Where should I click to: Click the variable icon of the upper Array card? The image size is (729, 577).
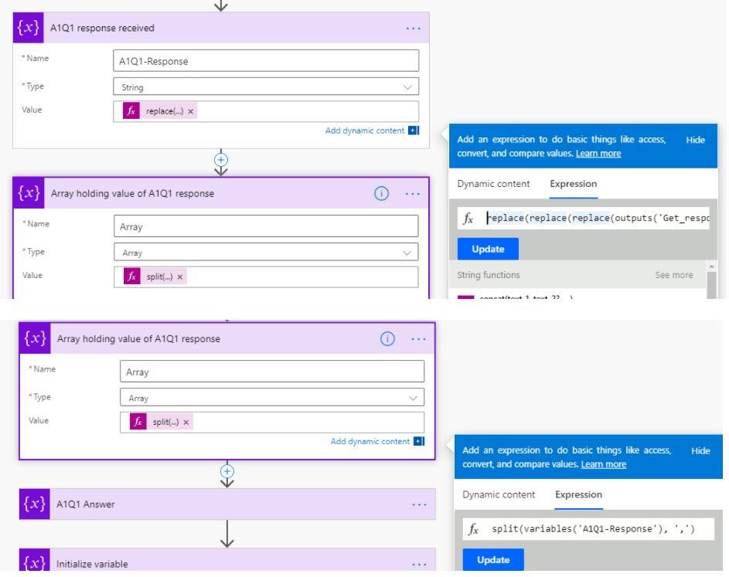point(29,193)
